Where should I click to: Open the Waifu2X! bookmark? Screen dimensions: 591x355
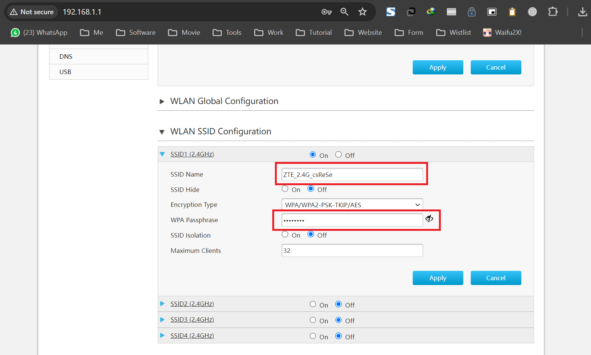coord(502,33)
